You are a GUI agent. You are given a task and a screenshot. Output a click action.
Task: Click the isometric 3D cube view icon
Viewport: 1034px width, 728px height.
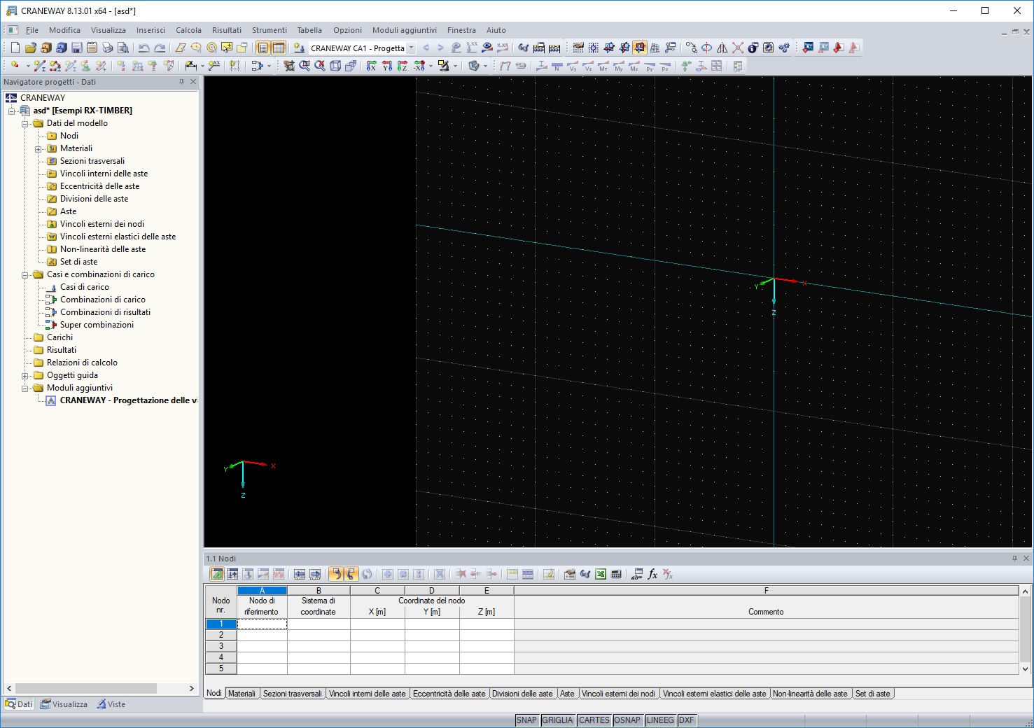335,66
